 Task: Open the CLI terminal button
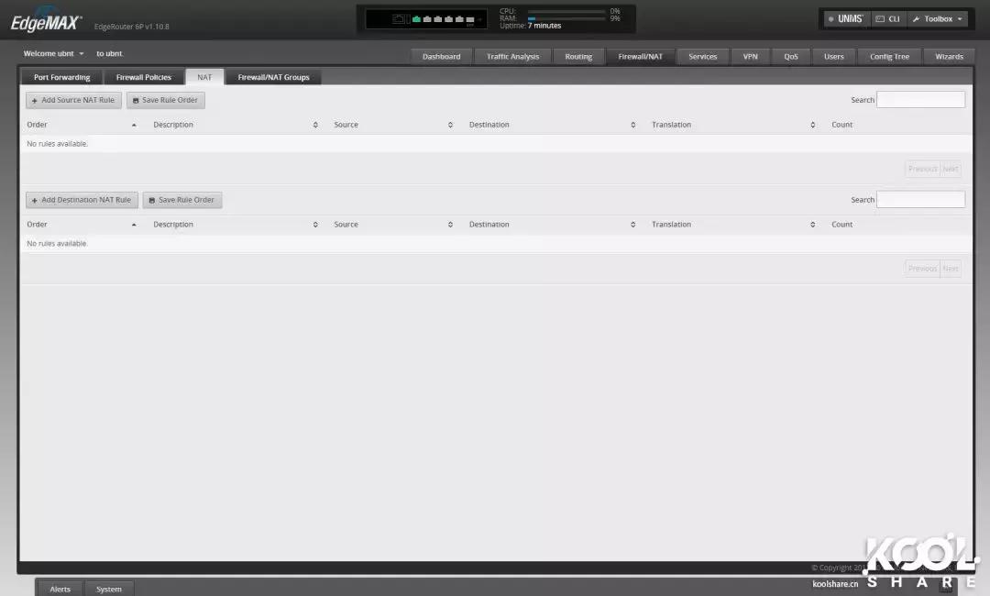pos(887,19)
